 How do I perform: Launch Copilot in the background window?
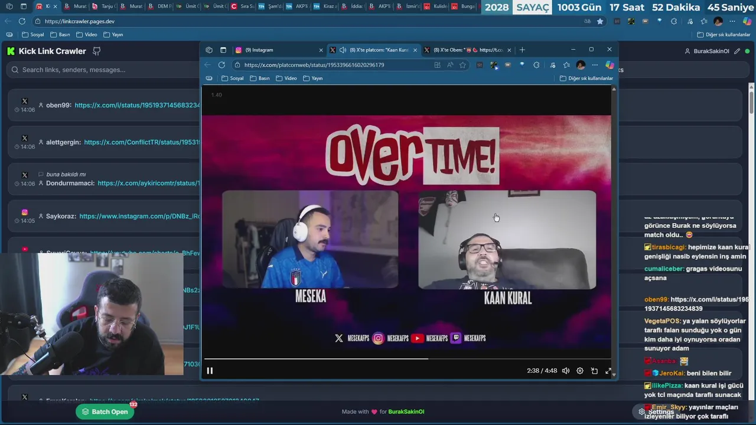coord(747,21)
